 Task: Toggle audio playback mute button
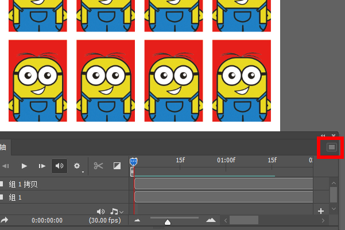[x=59, y=166]
